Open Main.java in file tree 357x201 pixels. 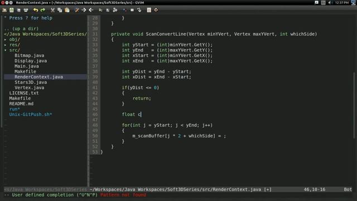(x=27, y=66)
